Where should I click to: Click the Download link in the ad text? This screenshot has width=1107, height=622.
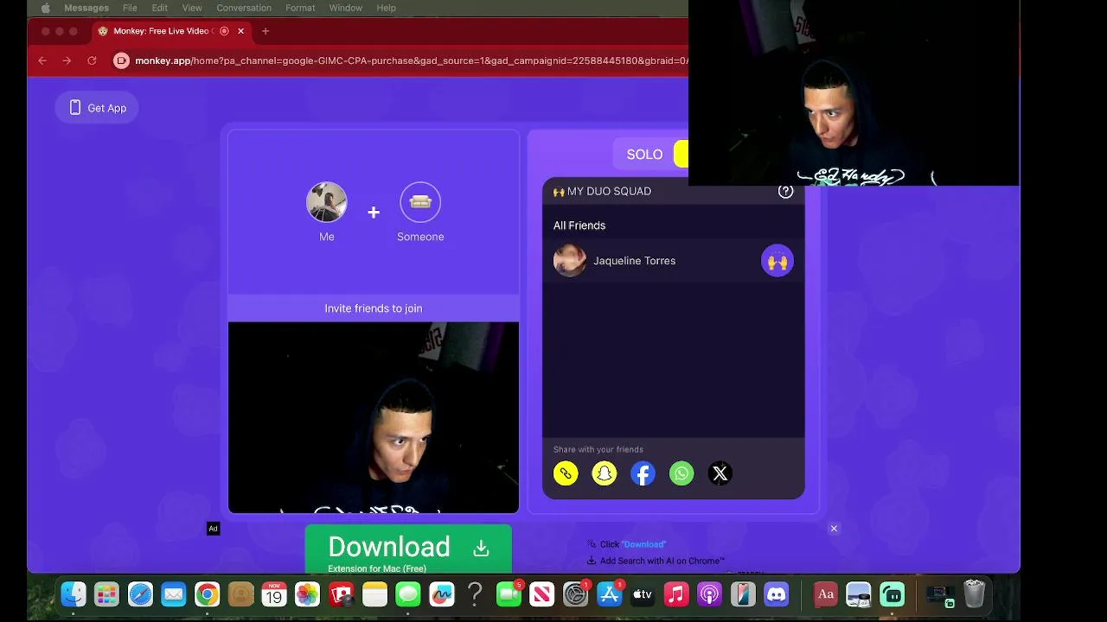tap(644, 544)
